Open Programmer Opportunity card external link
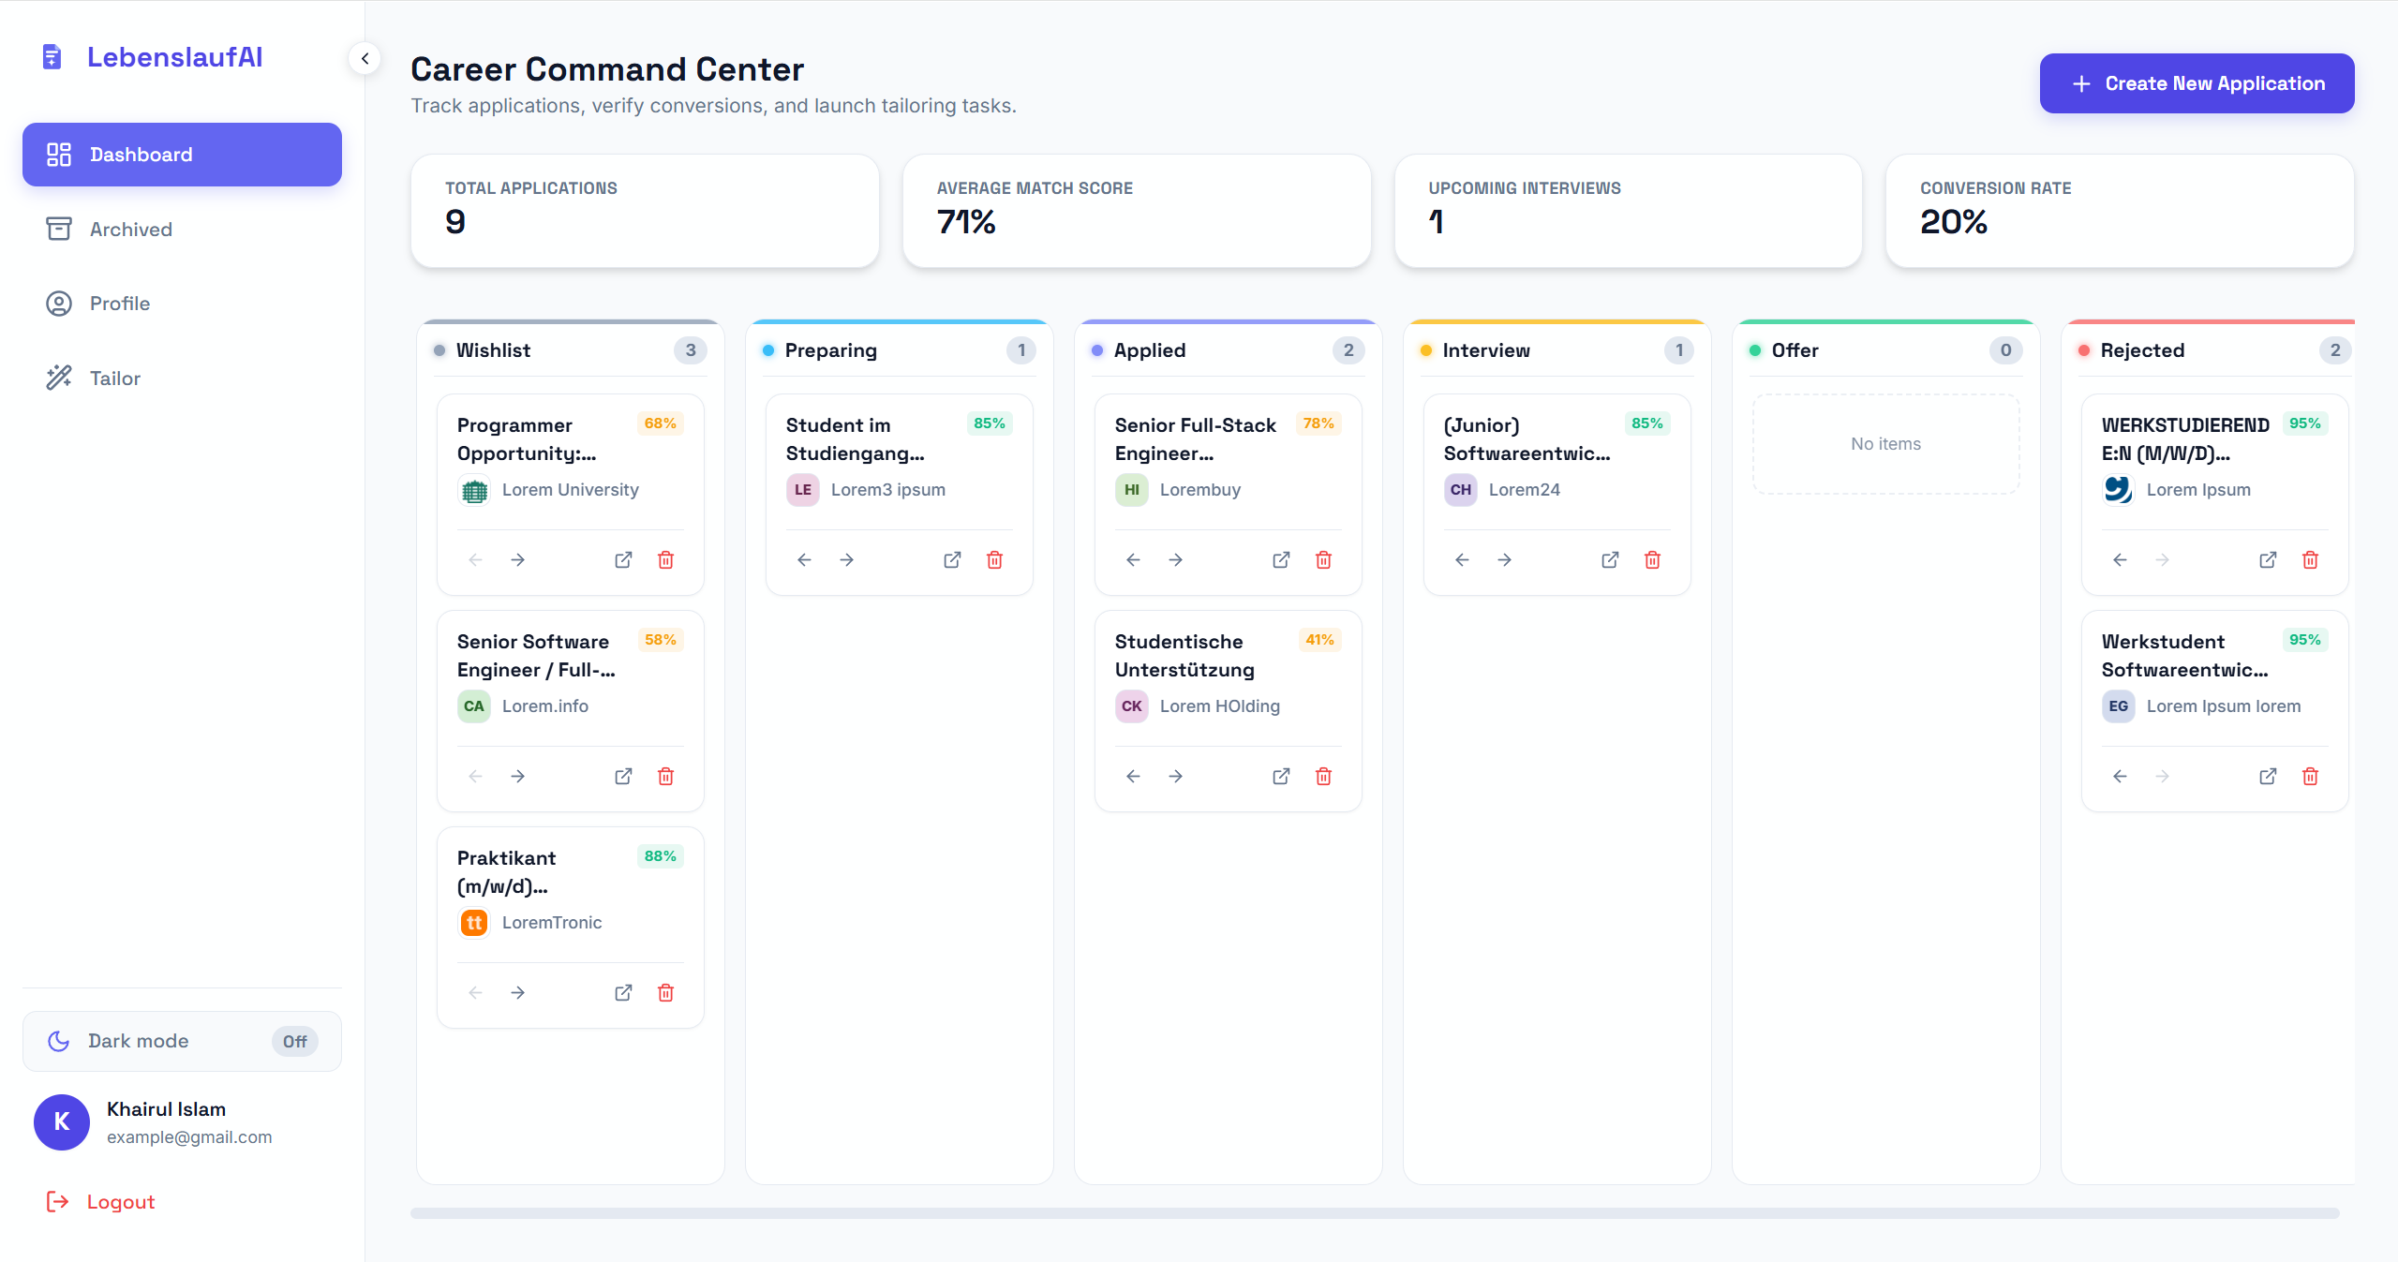 [623, 560]
